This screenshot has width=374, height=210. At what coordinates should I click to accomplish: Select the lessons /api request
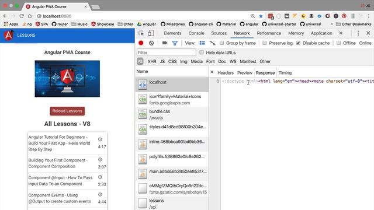tap(172, 204)
